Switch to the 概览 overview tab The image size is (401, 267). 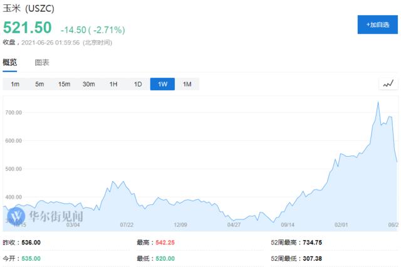10,63
